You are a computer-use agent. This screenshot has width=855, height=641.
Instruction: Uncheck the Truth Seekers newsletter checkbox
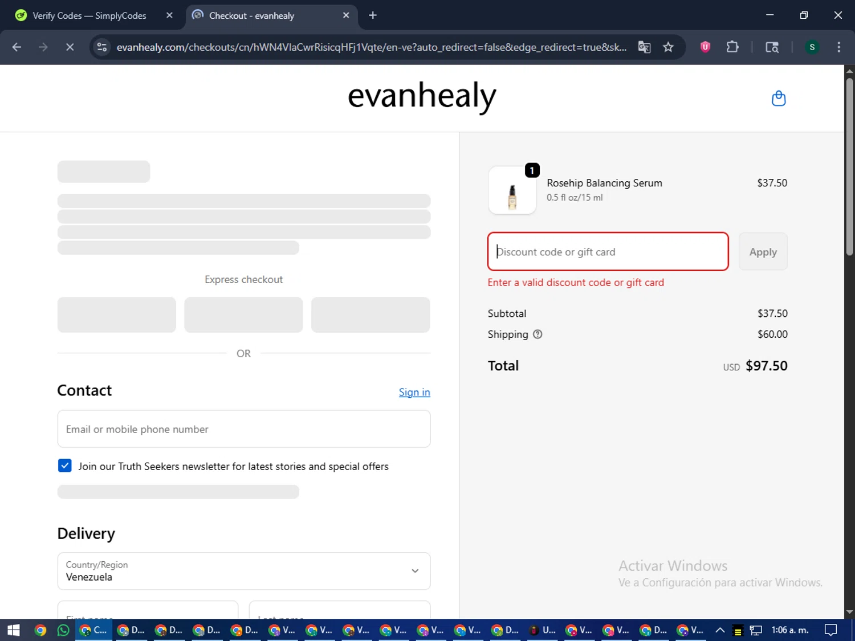click(65, 466)
